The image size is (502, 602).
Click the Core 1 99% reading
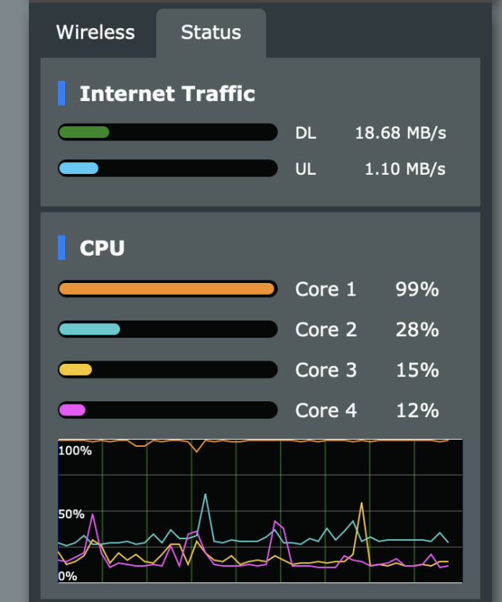417,289
